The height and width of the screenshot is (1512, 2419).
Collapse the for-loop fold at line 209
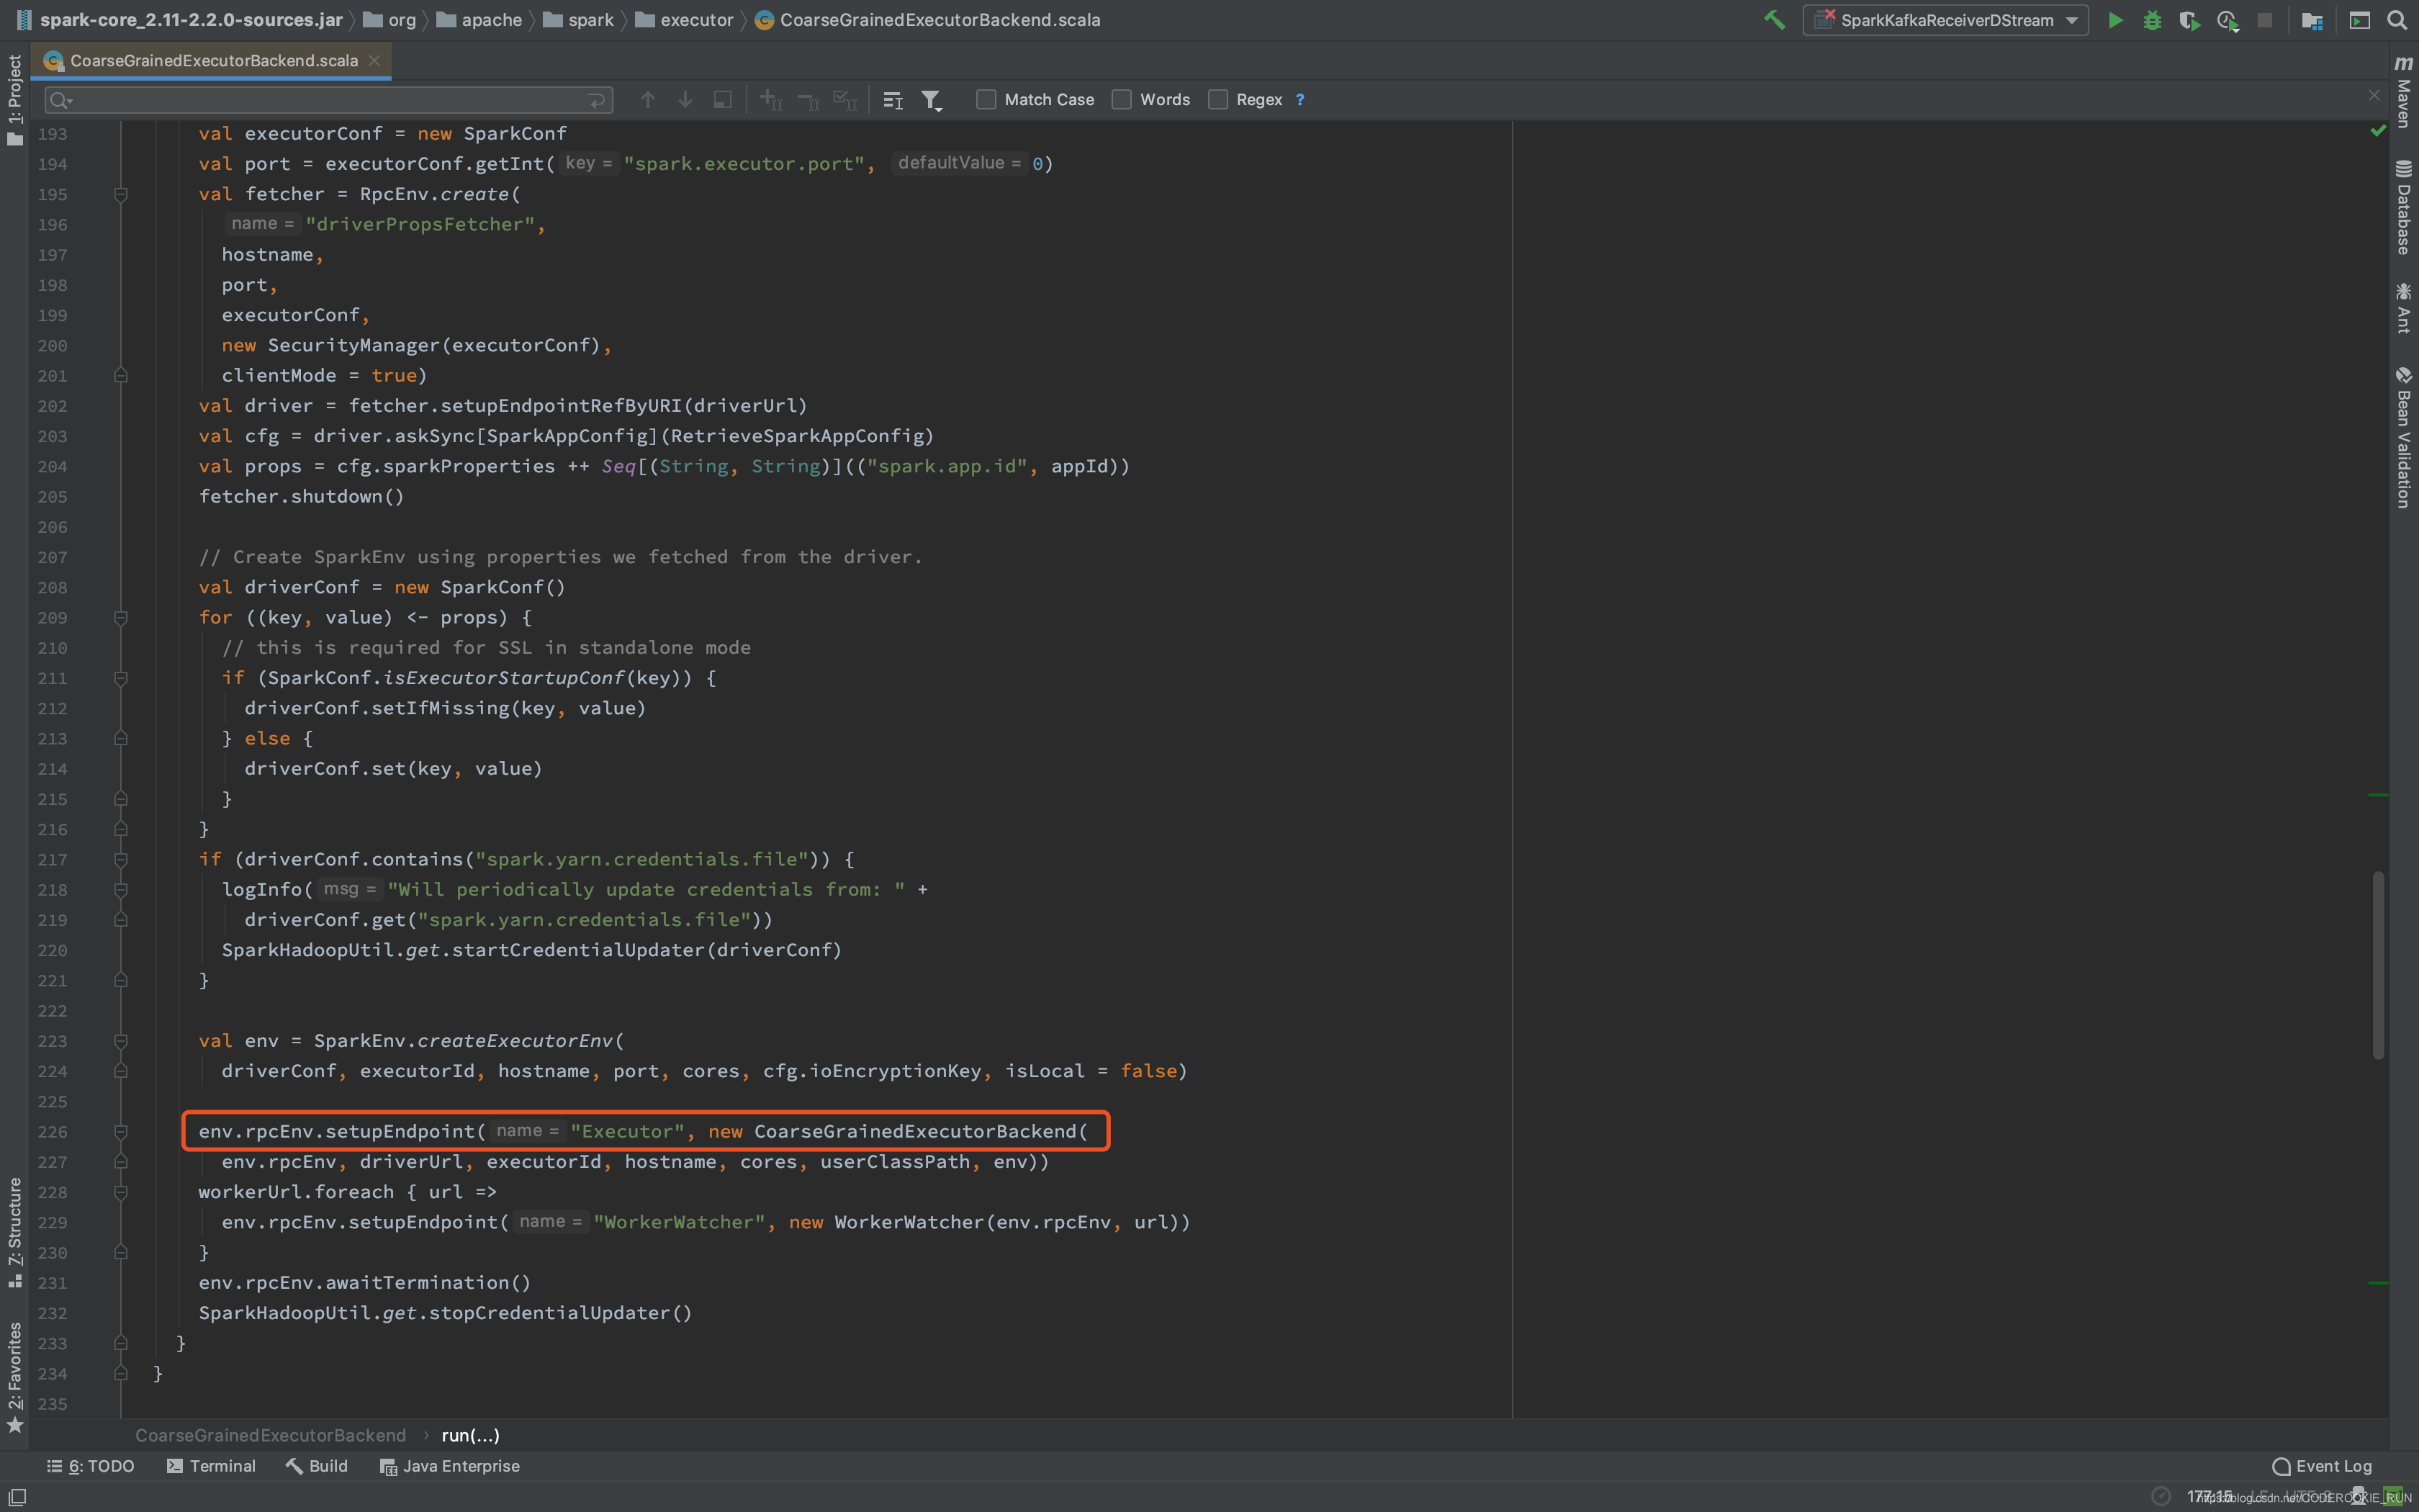coord(121,618)
